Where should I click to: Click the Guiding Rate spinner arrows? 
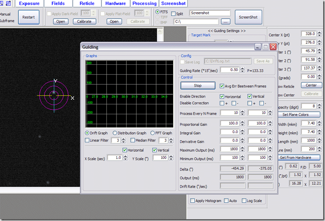pyautogui.click(x=242, y=70)
